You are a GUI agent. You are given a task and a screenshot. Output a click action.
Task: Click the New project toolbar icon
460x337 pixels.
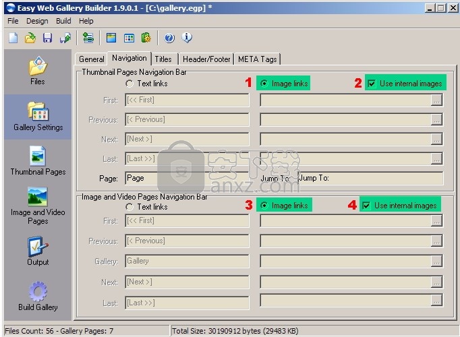(x=13, y=38)
